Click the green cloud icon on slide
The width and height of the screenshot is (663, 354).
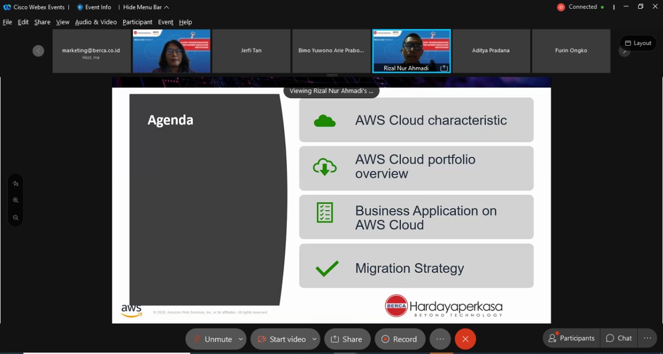[325, 121]
